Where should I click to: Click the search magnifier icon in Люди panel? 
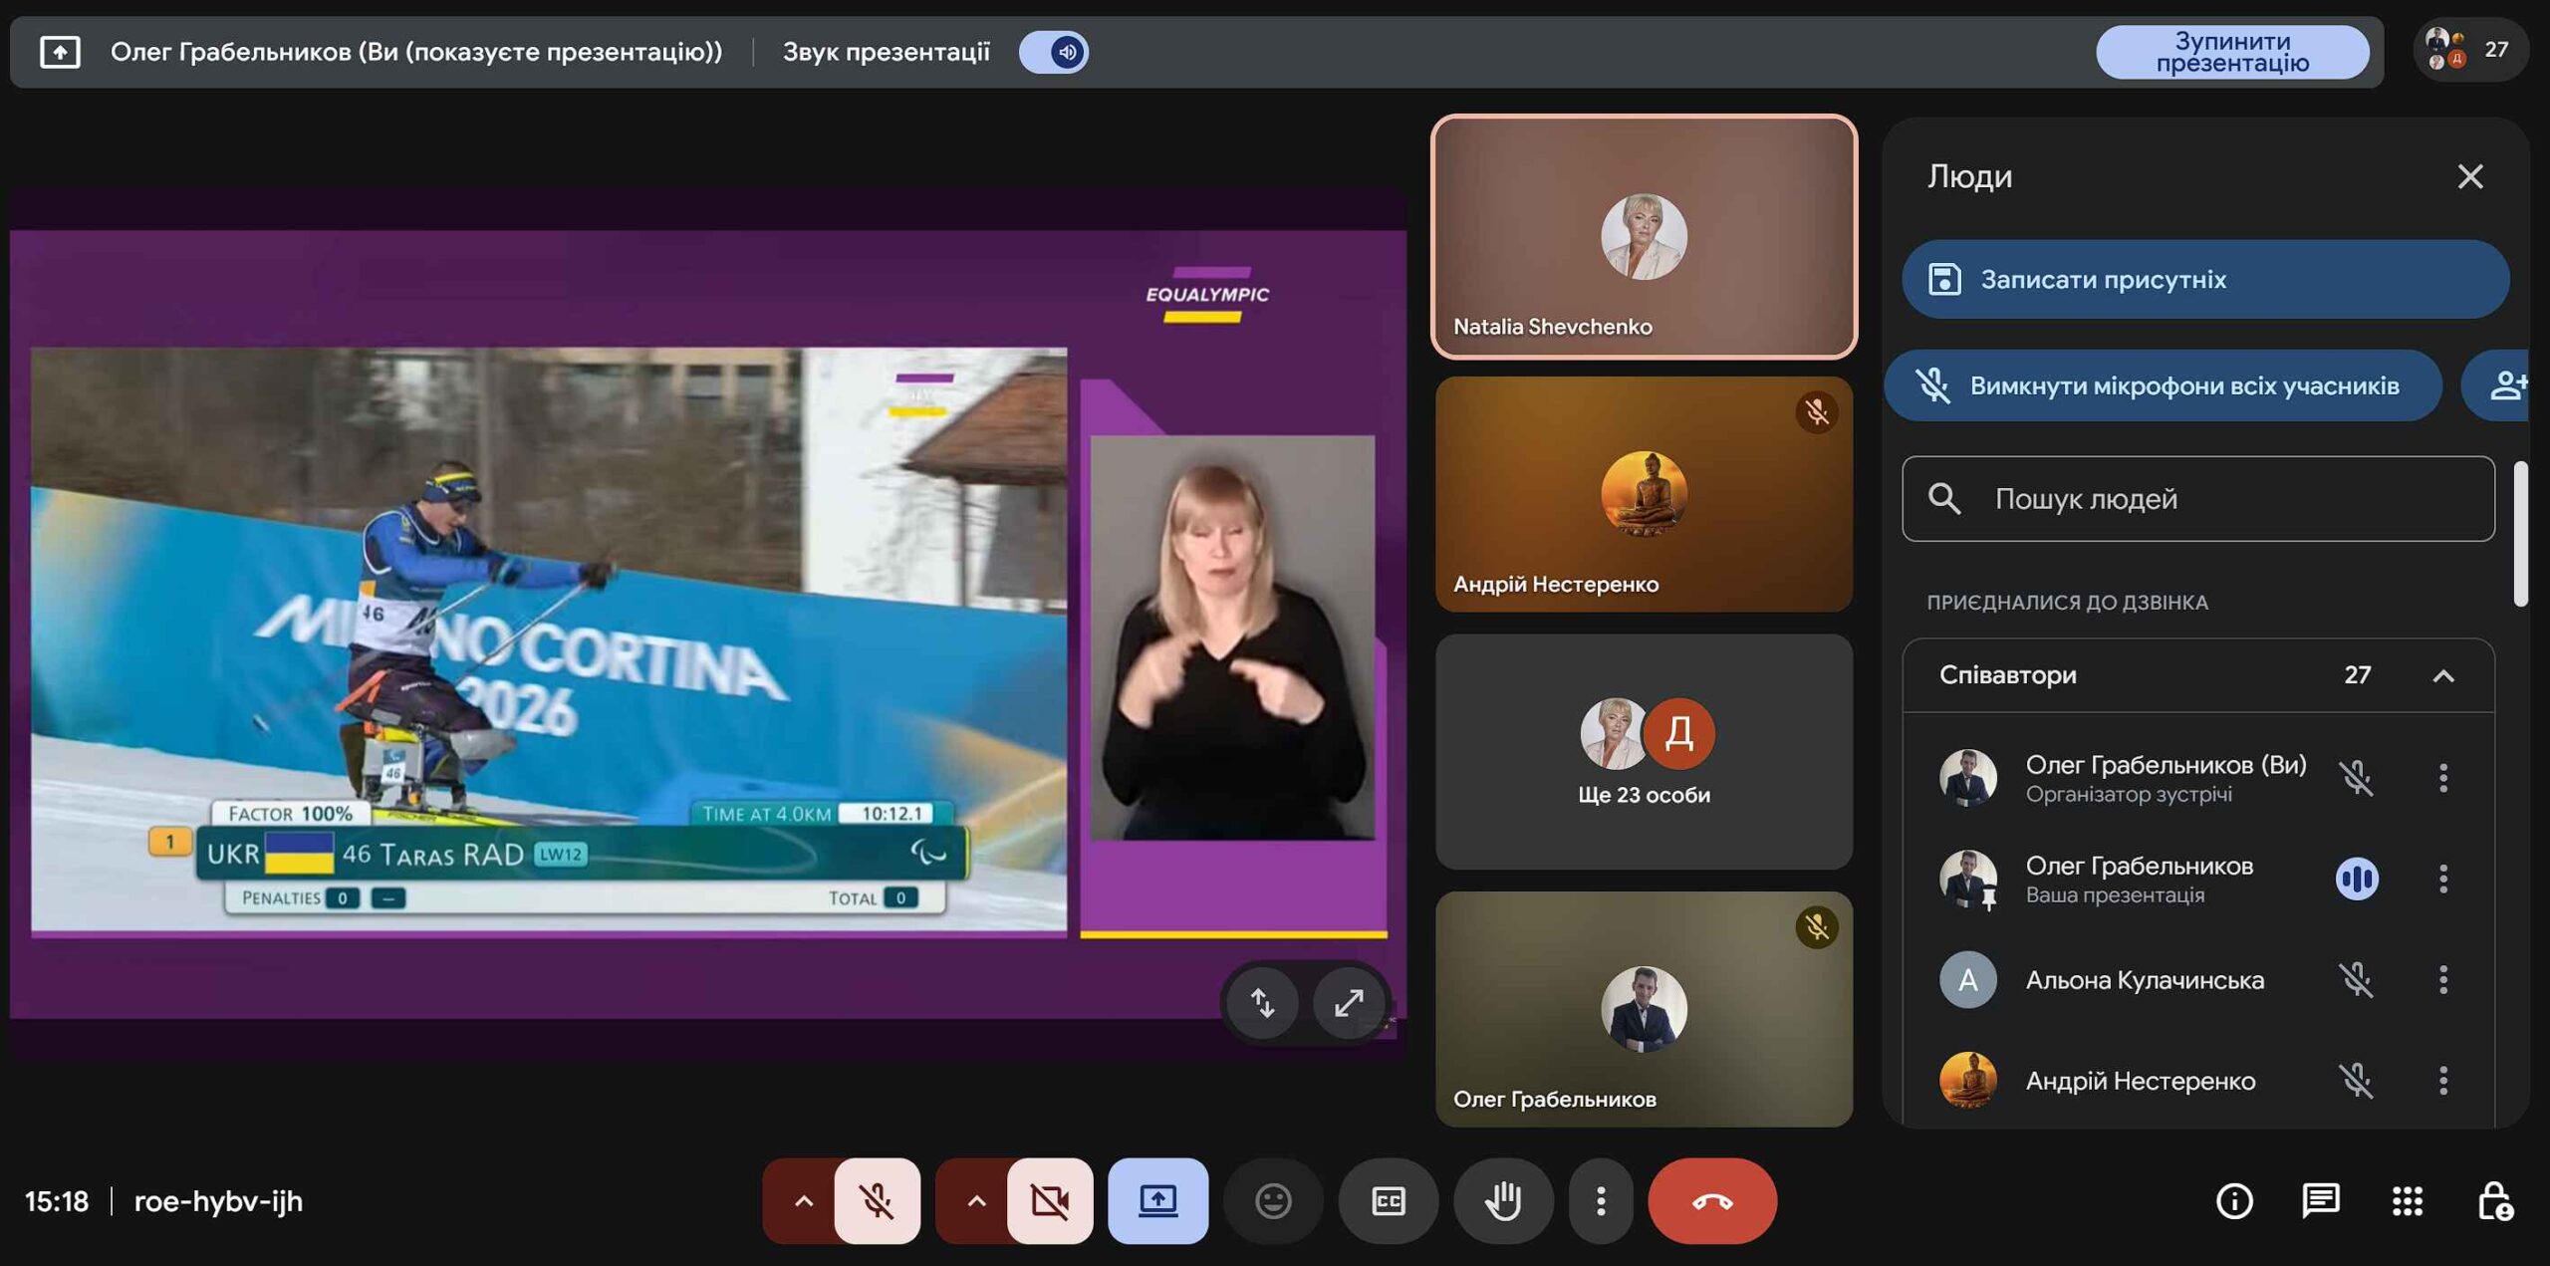(x=1943, y=499)
